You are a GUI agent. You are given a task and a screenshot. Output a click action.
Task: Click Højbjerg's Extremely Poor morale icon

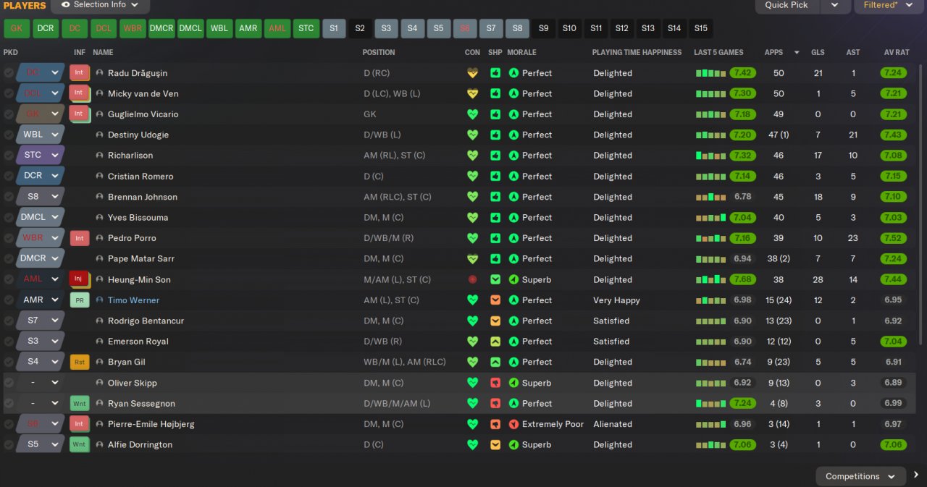tap(513, 424)
